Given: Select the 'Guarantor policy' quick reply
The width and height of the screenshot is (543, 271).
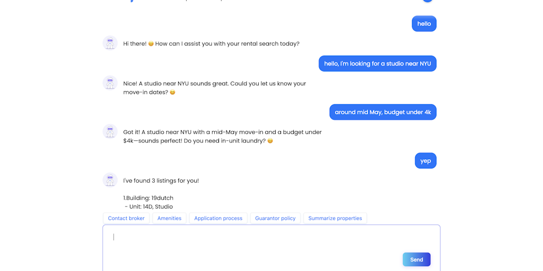Looking at the screenshot, I should (275, 218).
